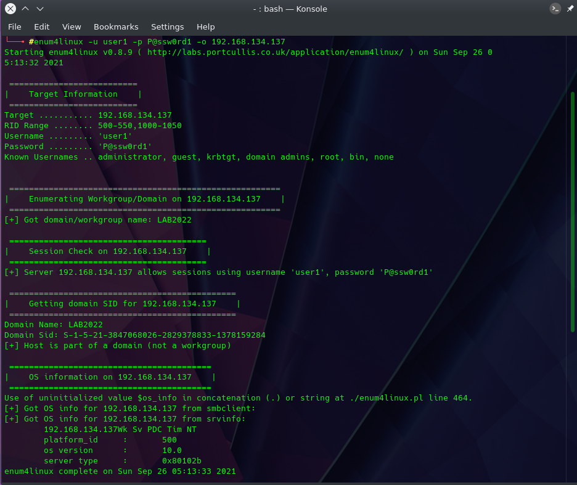This screenshot has width=577, height=485.
Task: Click the portcullis enum4linux URL
Action: point(275,52)
